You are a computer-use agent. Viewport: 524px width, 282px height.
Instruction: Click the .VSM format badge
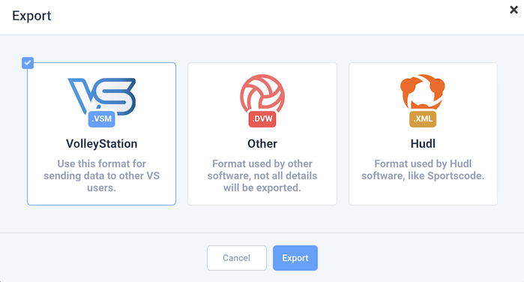point(102,118)
